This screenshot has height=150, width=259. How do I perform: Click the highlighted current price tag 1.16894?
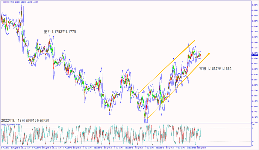255,55
